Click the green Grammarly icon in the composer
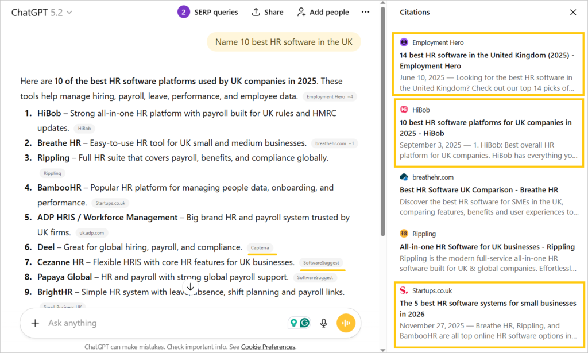This screenshot has height=353, width=588. click(305, 323)
